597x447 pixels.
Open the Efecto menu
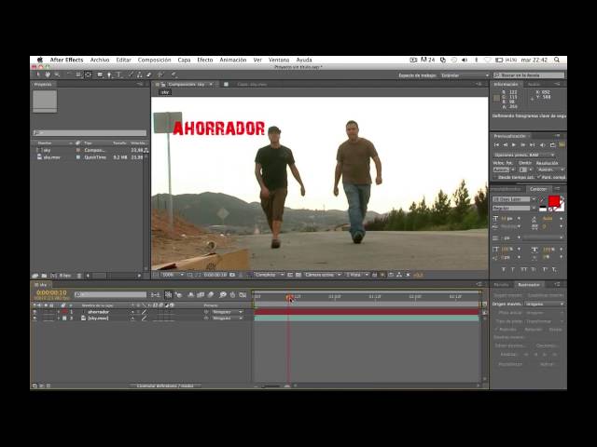click(205, 60)
